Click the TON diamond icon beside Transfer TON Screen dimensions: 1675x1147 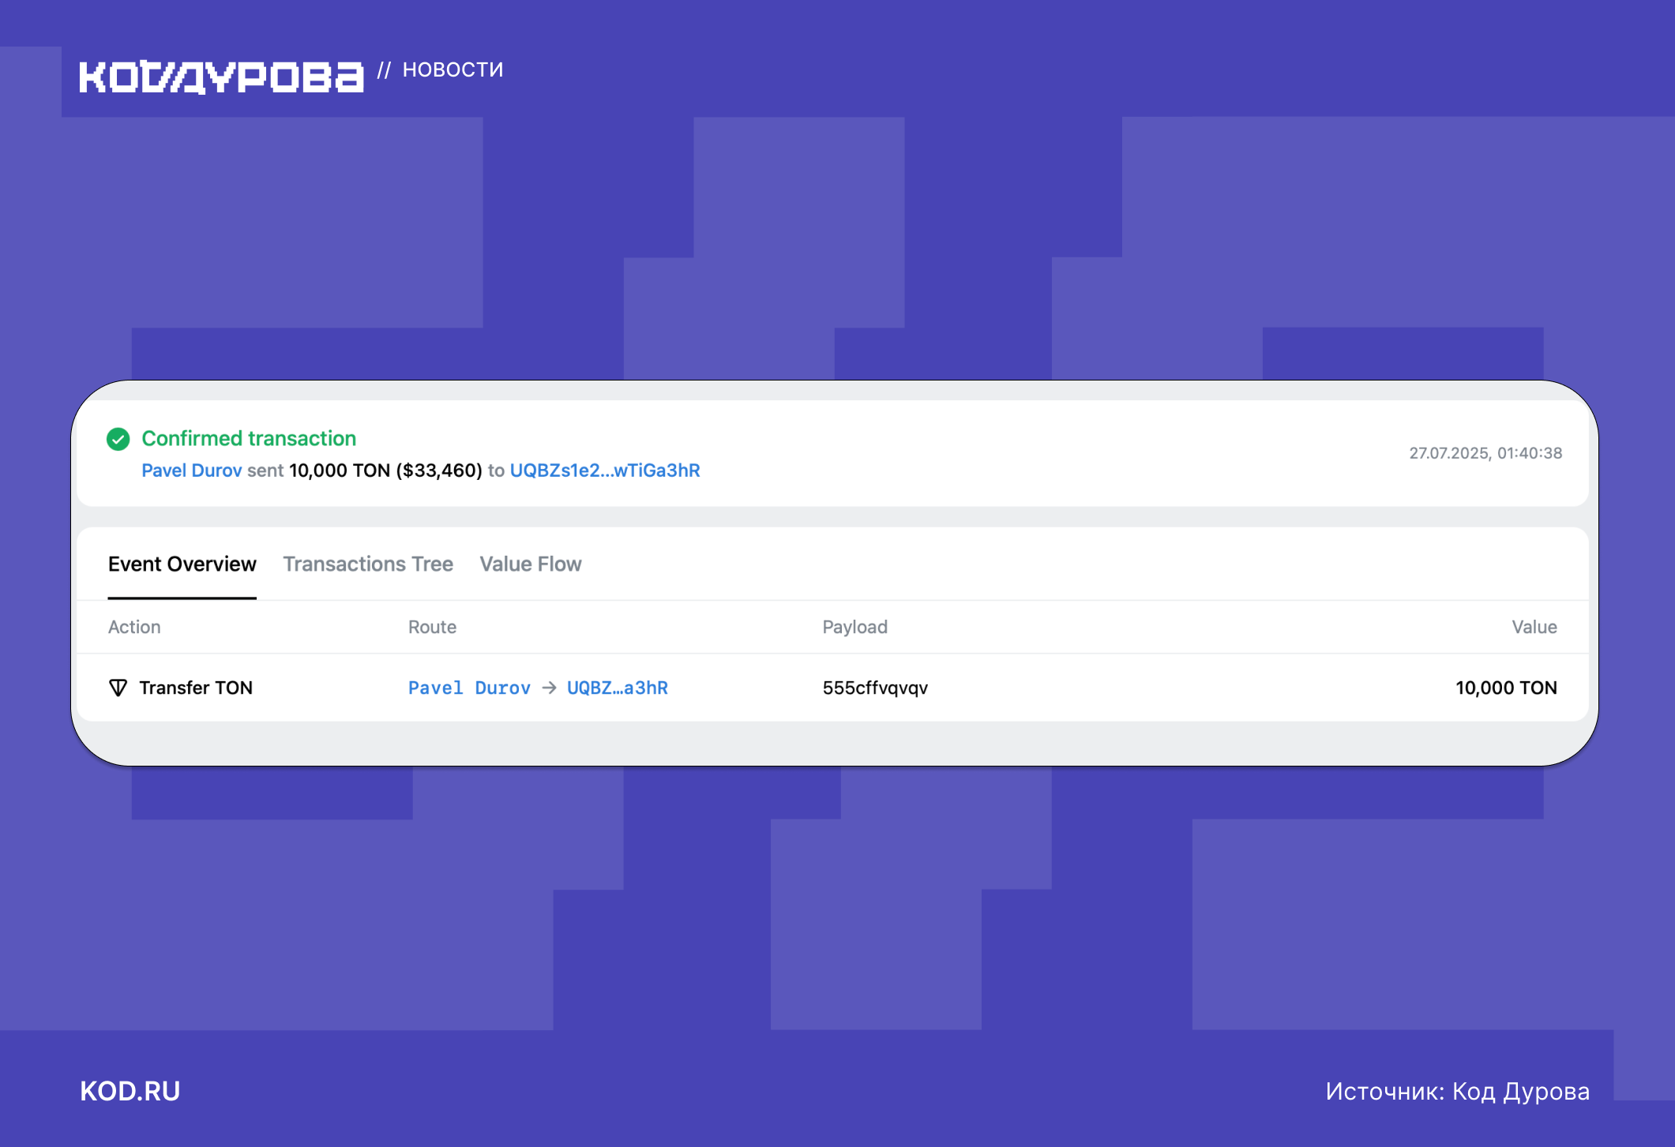click(118, 688)
